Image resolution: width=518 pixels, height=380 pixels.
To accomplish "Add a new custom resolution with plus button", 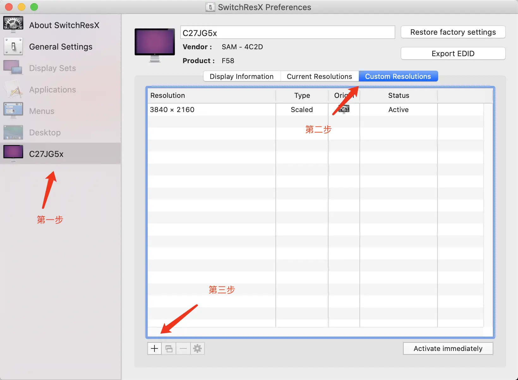I will tap(154, 348).
